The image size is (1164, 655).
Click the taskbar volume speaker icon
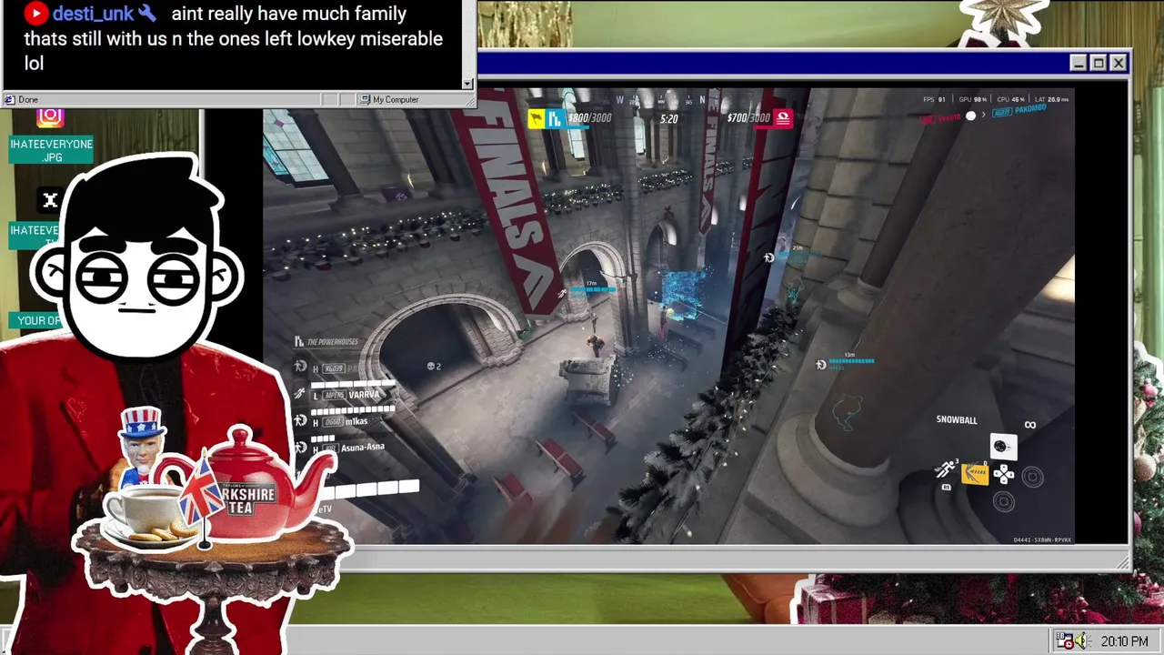click(1082, 641)
